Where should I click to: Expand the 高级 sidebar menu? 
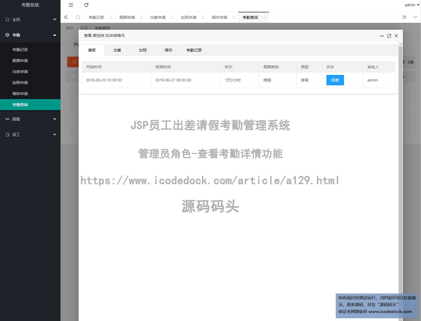click(x=30, y=119)
